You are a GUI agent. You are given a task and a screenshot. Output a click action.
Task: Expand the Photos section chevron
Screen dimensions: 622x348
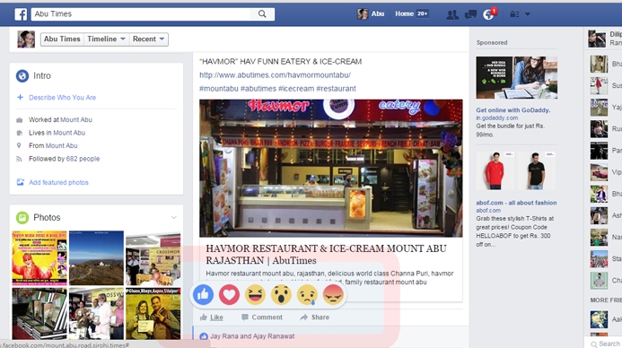[174, 217]
